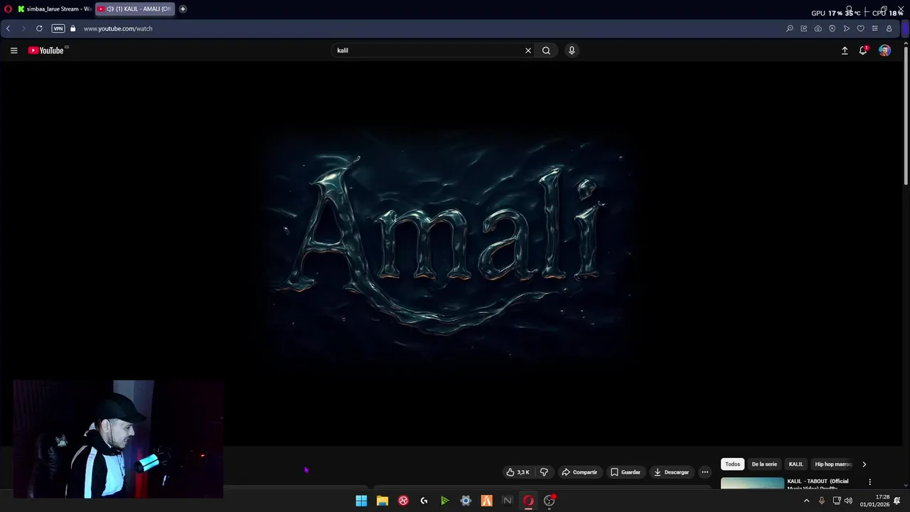Open the taskbar clock 17:28

pyautogui.click(x=874, y=501)
